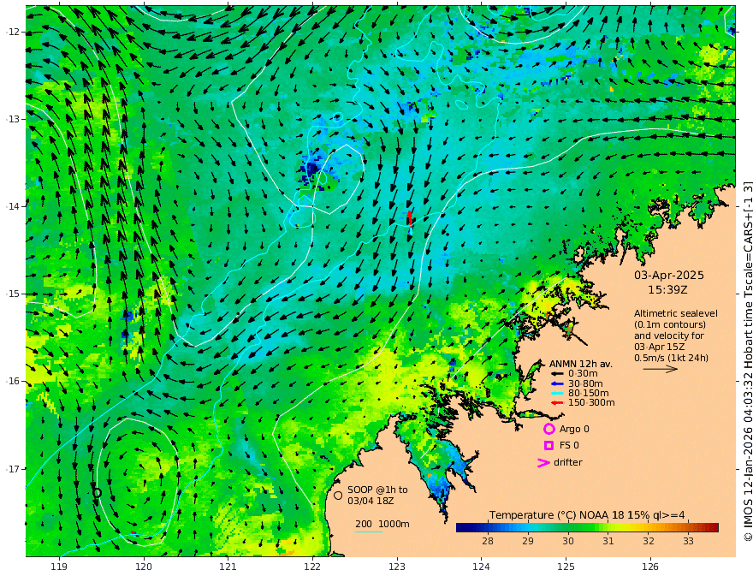
Task: Click longitude axis label 119
Action: tap(59, 567)
